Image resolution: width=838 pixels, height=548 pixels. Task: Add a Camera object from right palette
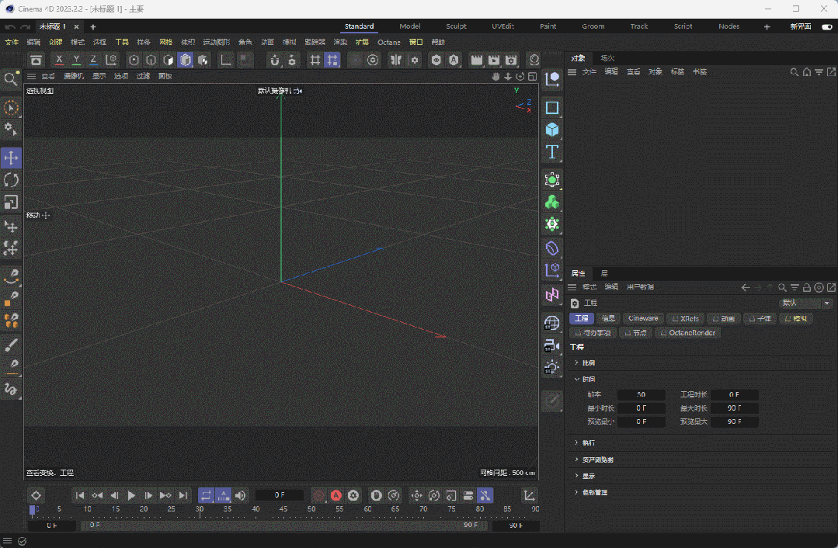[x=552, y=345]
